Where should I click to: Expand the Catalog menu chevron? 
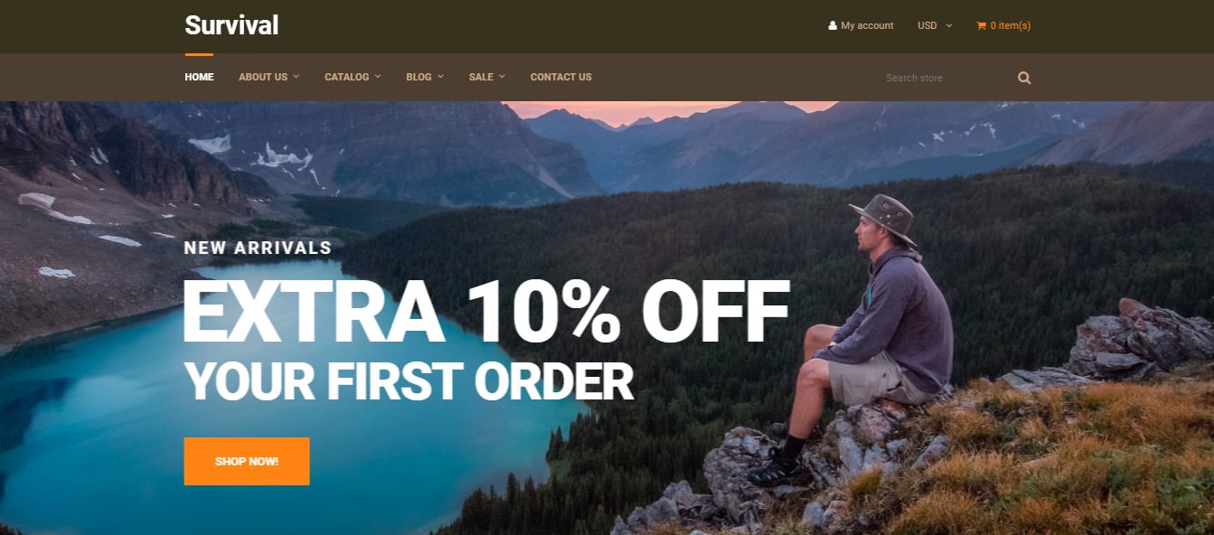[x=378, y=77]
